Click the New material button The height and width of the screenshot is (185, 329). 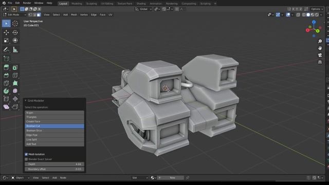[171, 178]
